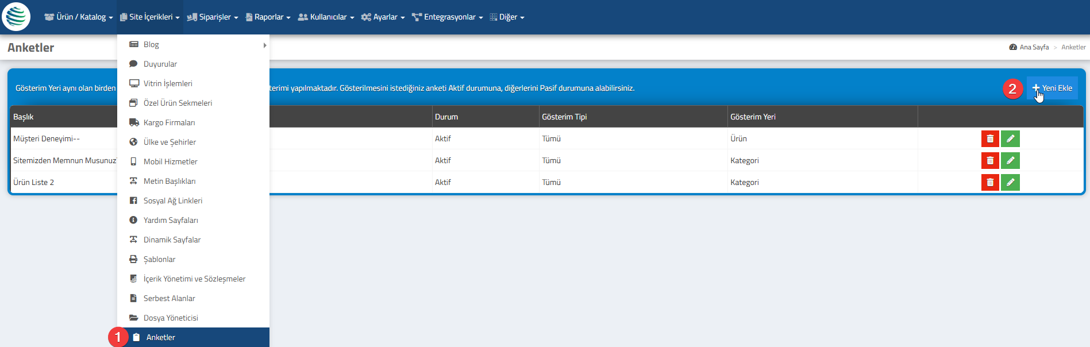The width and height of the screenshot is (1090, 347).
Task: Open the Entegrasyonlar dropdown menu
Action: point(448,17)
